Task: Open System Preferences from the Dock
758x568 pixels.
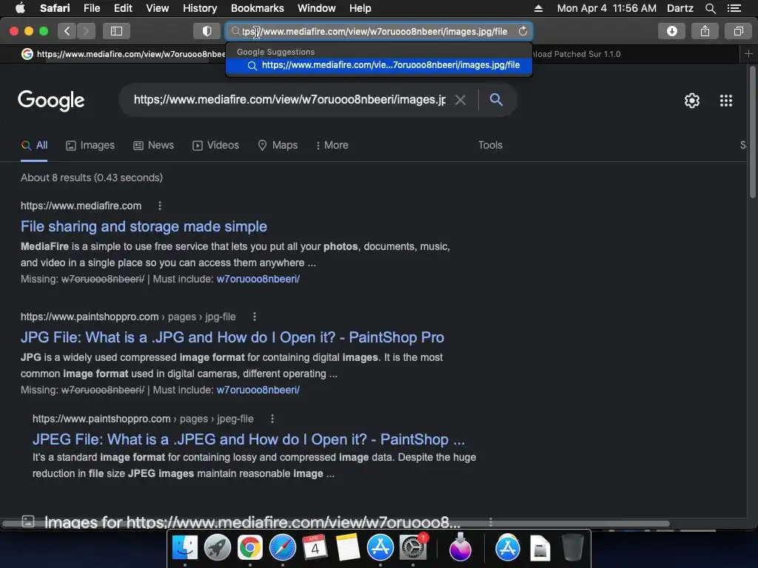Action: pyautogui.click(x=413, y=547)
